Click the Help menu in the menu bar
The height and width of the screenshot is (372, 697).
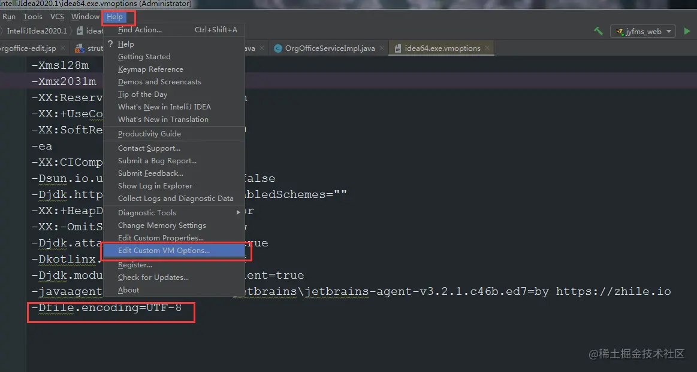click(x=114, y=16)
